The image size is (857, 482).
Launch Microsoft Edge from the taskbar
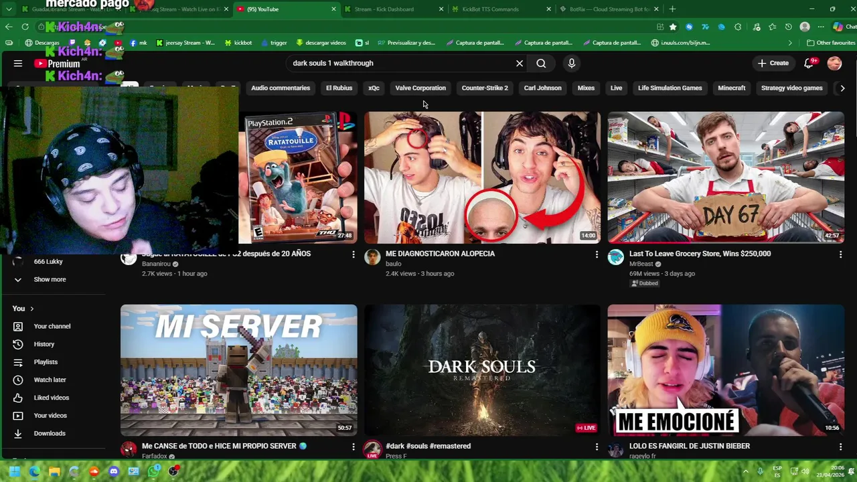tap(34, 471)
